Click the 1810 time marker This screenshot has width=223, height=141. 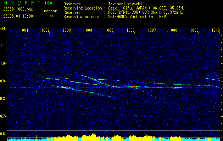216,30
